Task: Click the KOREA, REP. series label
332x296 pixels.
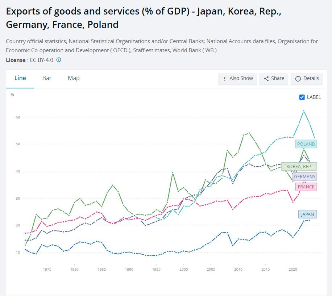Action: point(299,167)
